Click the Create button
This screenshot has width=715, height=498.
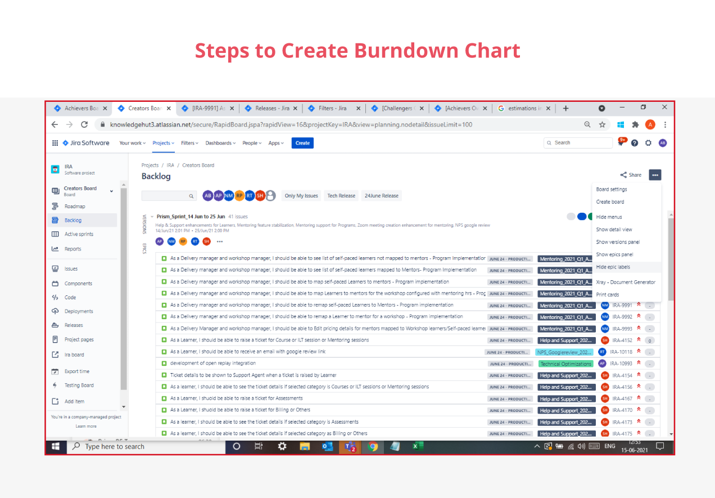(302, 143)
